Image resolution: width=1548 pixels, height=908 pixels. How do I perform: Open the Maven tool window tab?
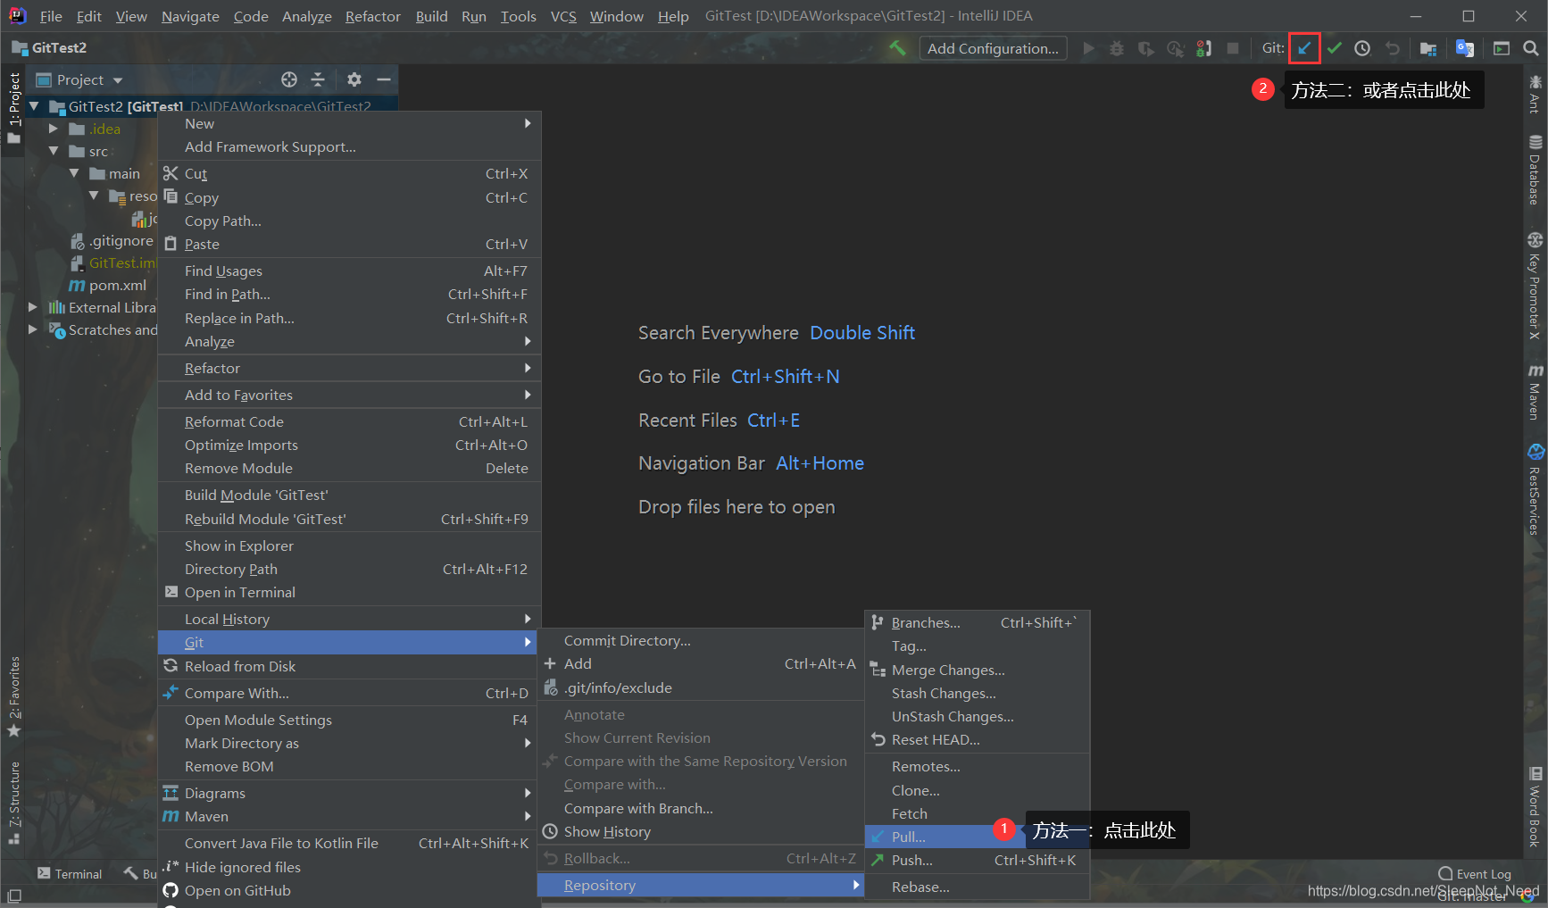click(x=1535, y=391)
